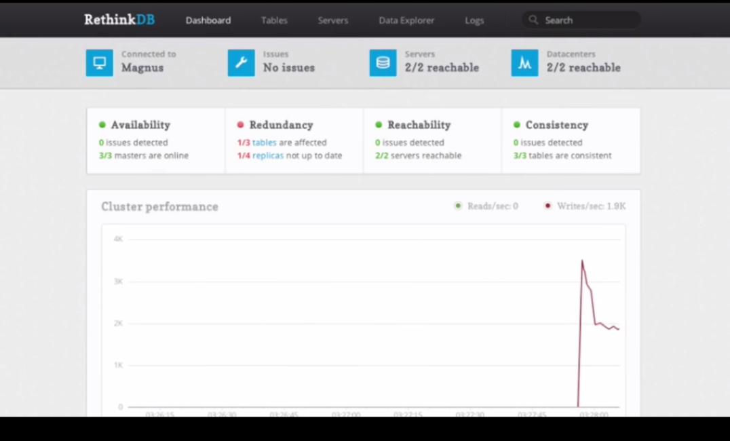Viewport: 730px width, 441px height.
Task: Click the Redundancy heading
Action: point(281,125)
